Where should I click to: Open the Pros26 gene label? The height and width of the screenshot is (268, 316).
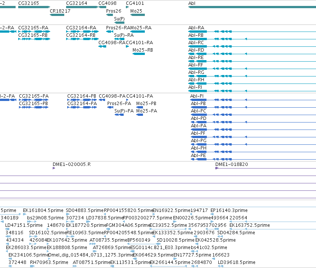114,11
